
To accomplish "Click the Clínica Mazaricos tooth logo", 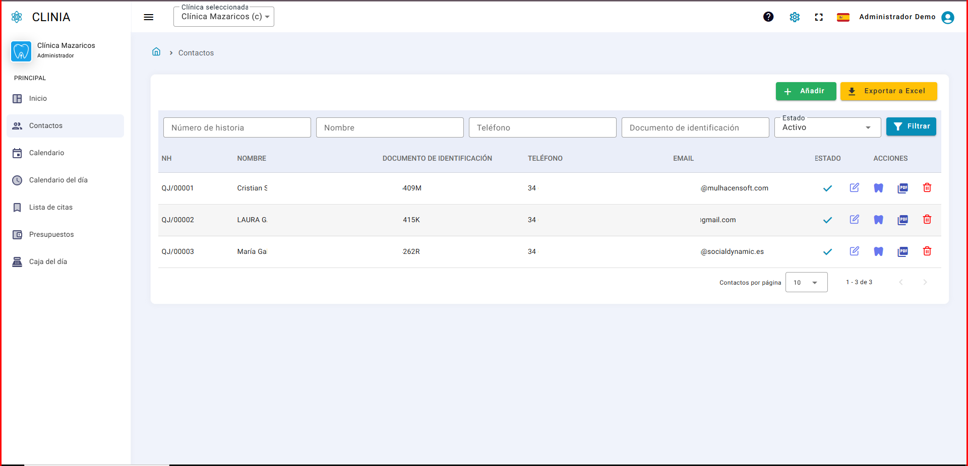I will pos(21,51).
